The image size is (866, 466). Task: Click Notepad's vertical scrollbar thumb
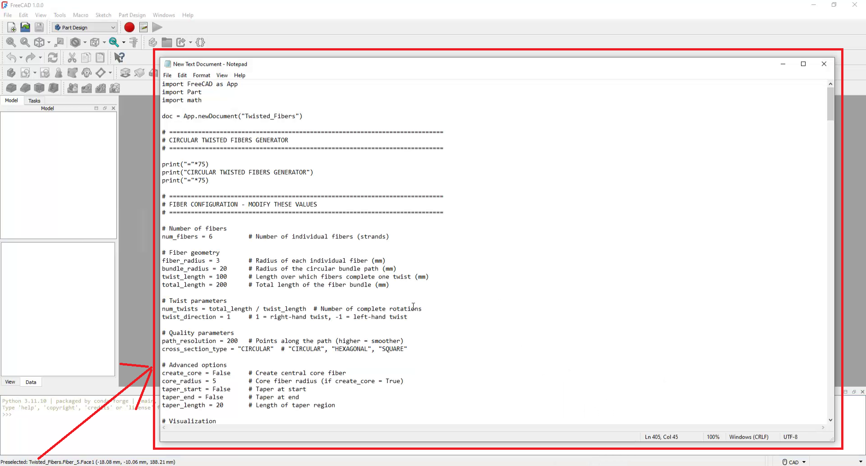tap(830, 104)
